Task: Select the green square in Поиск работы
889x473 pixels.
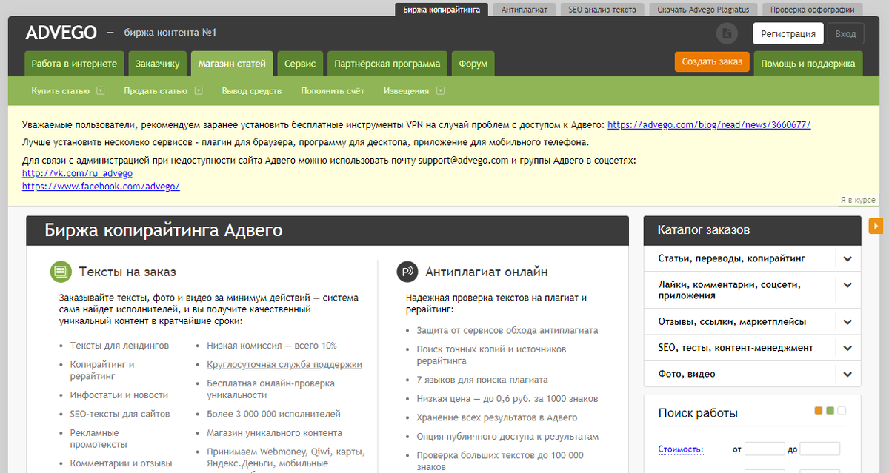Action: [830, 410]
